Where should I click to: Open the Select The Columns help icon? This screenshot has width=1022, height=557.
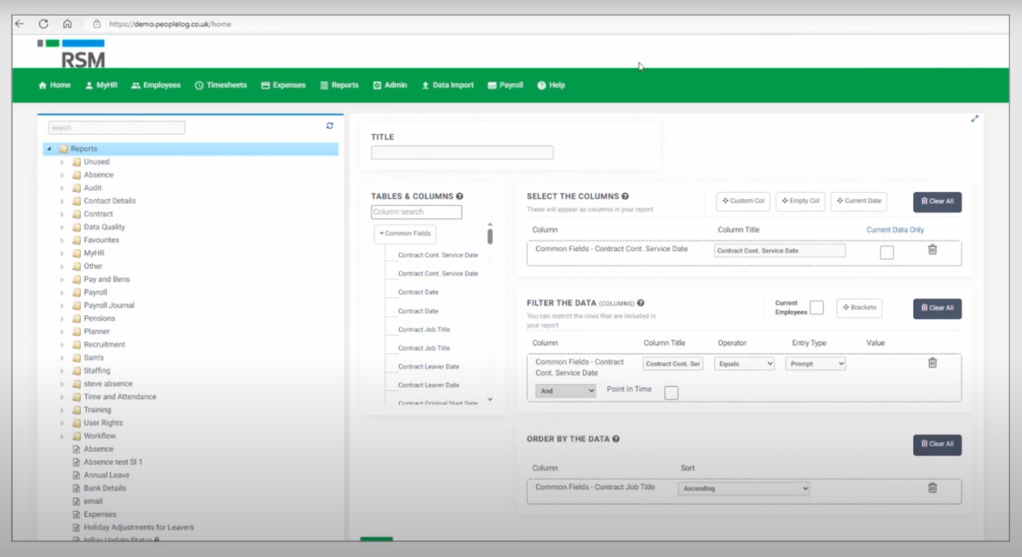tap(625, 196)
